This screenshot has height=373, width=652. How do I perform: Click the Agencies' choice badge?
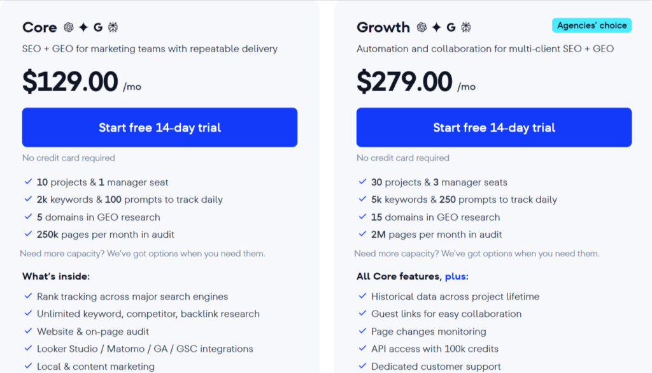click(592, 26)
